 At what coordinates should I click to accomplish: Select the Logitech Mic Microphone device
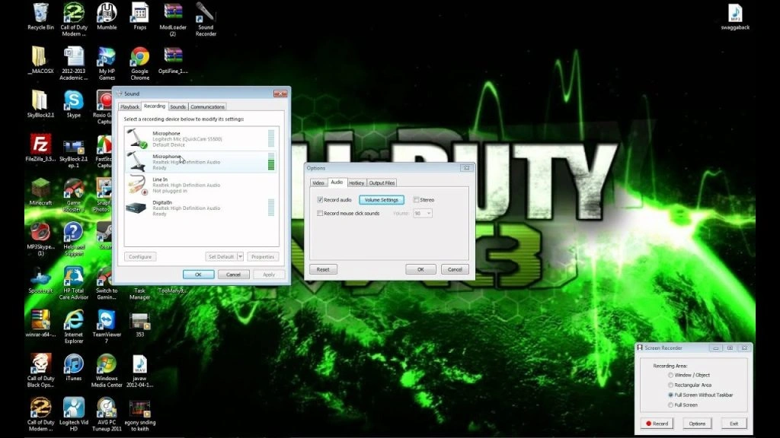point(201,138)
